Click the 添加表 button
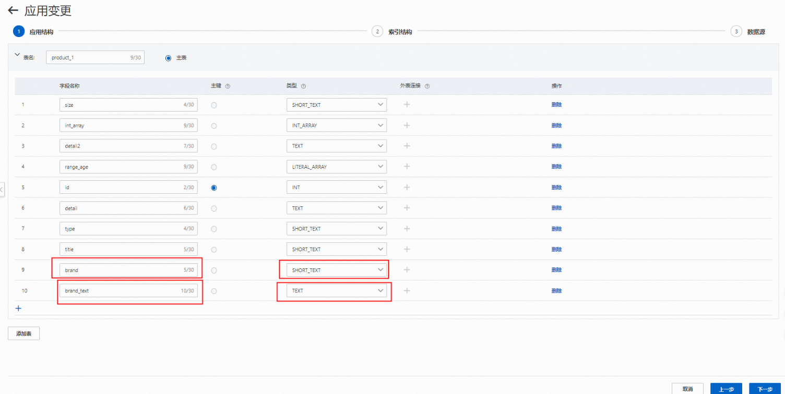This screenshot has width=785, height=394. [23, 334]
